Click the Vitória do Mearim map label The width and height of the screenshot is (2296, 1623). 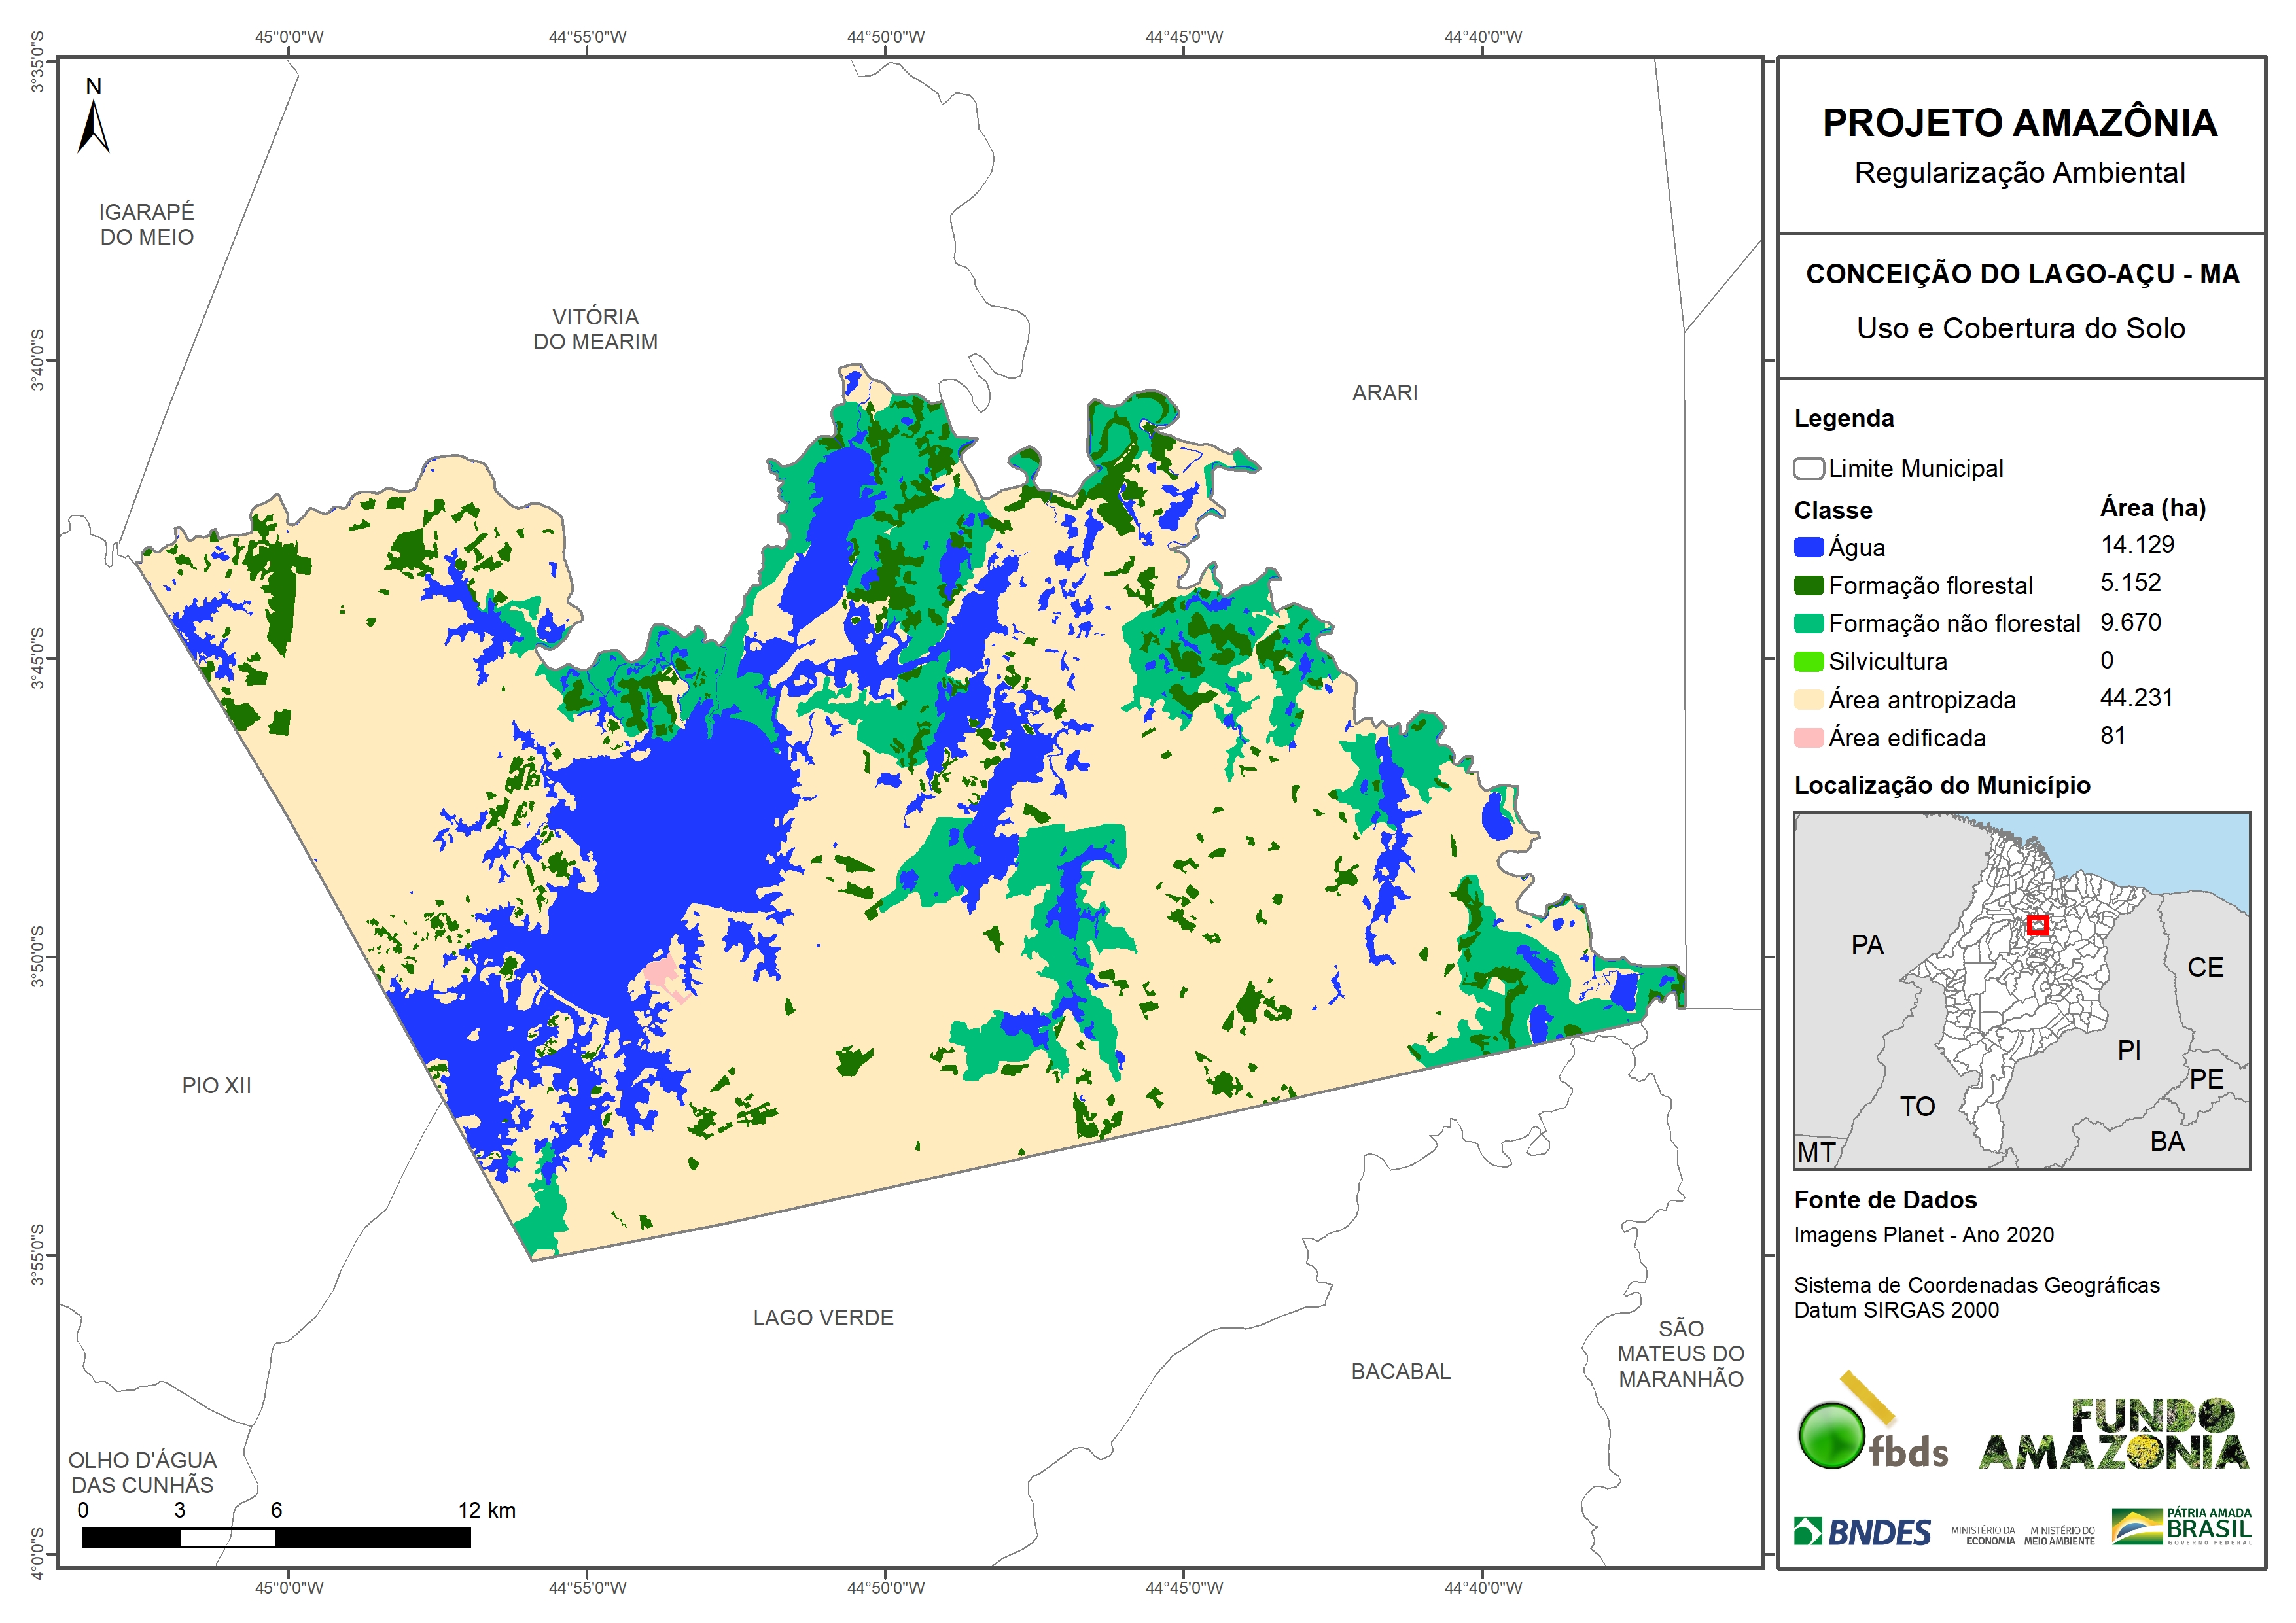coord(595,329)
